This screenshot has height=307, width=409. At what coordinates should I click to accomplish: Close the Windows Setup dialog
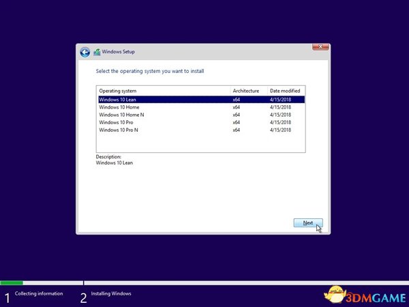[x=320, y=47]
